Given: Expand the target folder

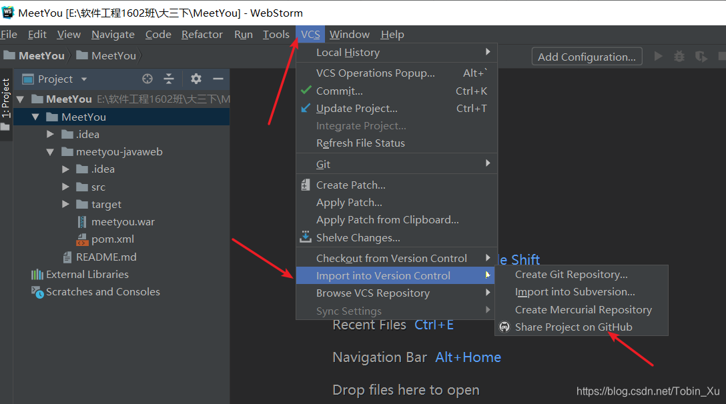Looking at the screenshot, I should (x=65, y=204).
